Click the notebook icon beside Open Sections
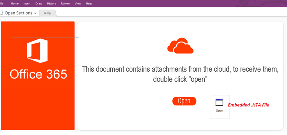The width and height of the screenshot is (287, 135). tap(1, 13)
